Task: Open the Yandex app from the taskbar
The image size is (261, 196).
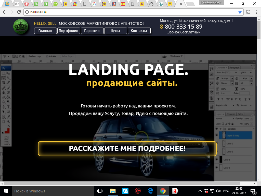Action: click(175, 191)
